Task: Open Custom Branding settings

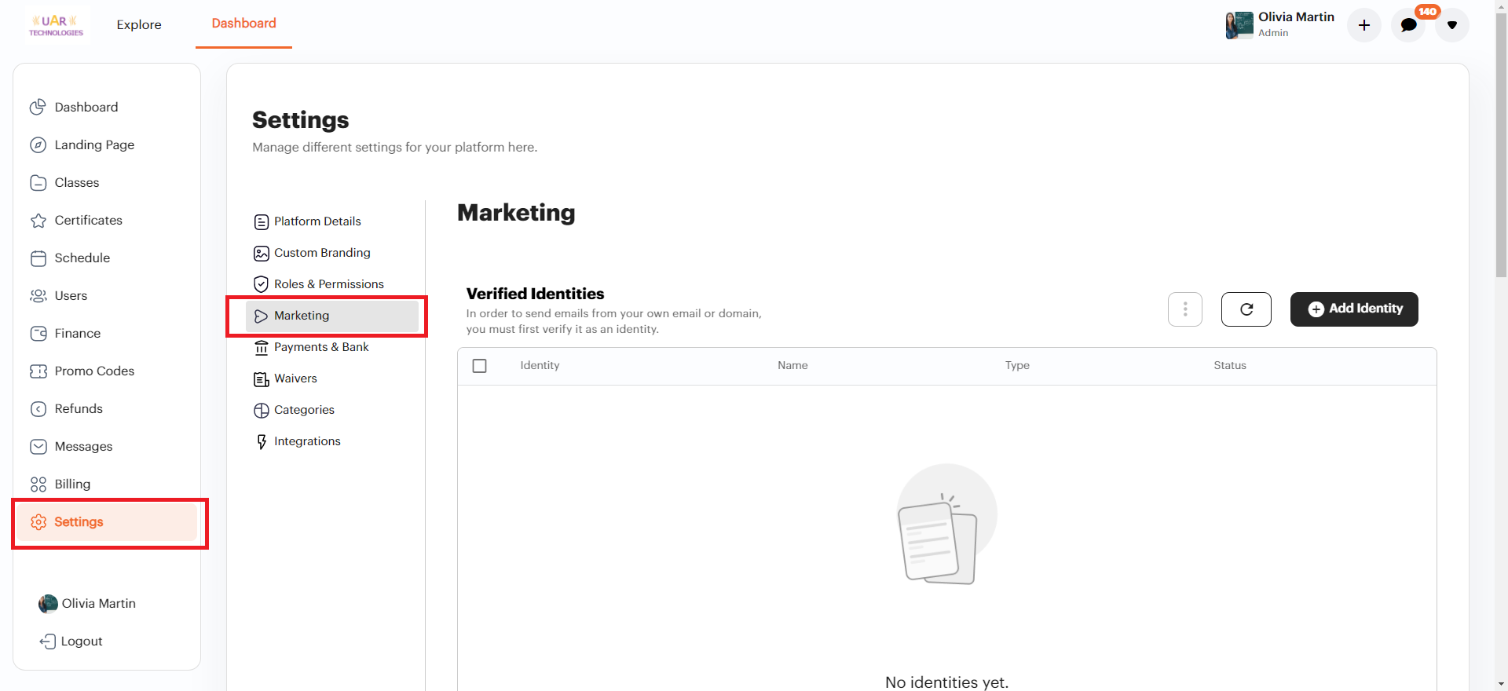Action: [x=322, y=253]
